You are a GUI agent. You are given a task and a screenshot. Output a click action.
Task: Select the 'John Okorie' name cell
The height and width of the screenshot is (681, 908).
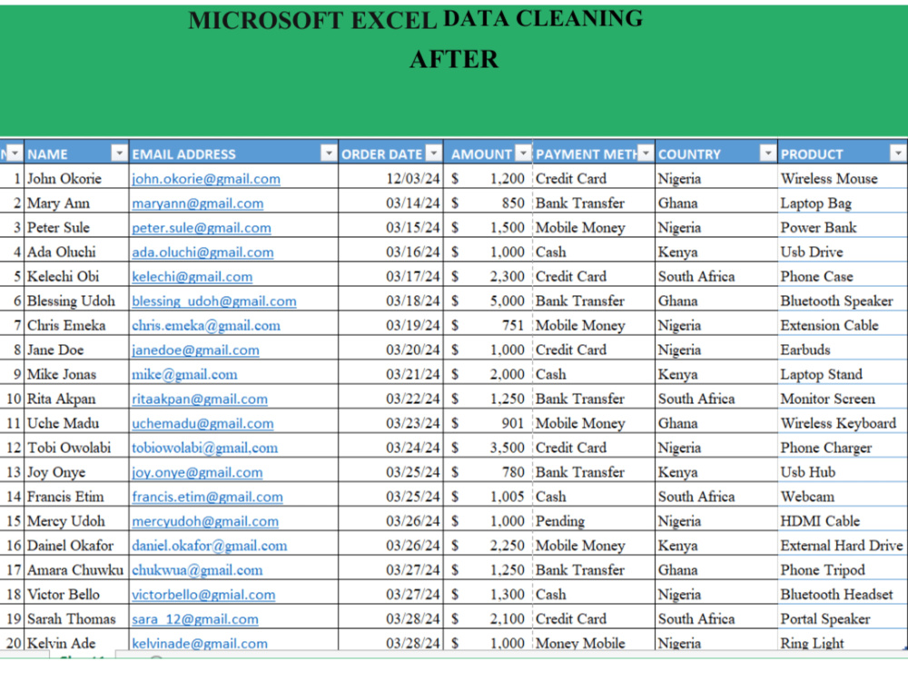[76, 178]
